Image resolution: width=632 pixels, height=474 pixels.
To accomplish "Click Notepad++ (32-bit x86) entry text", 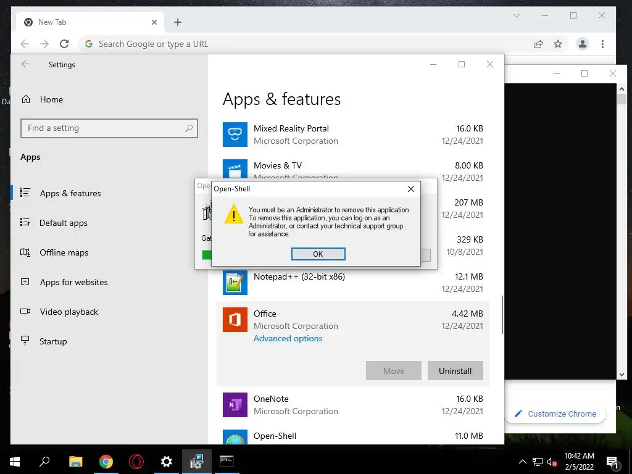I will point(299,276).
